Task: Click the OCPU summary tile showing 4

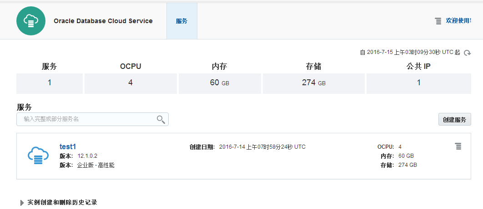Action: click(131, 83)
